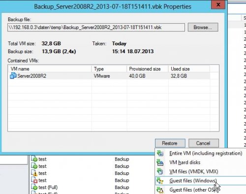Open the Restore button menu
The width and height of the screenshot is (246, 194).
coord(170,143)
